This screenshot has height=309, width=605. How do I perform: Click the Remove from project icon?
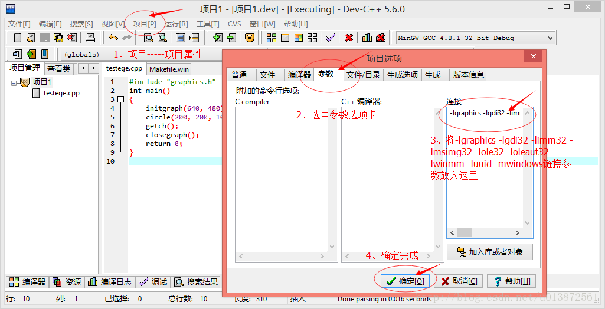point(231,37)
